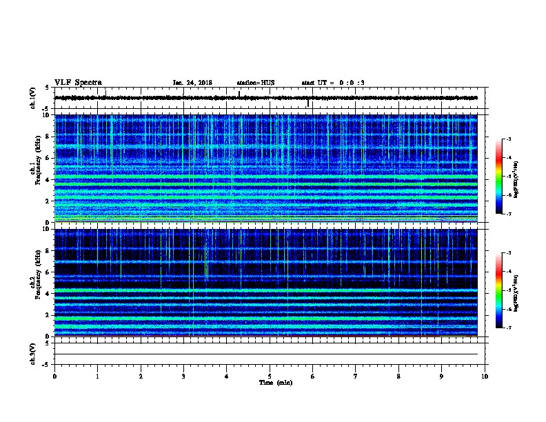546x422 pixels.
Task: Click the time axis tick label "9"
Action: tap(441, 376)
